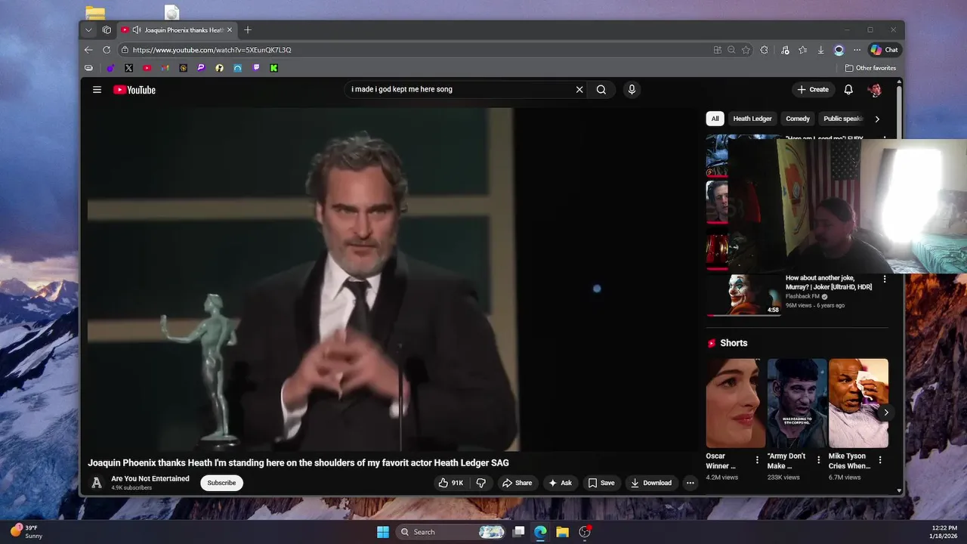Screen dimensions: 967x544
Task: Clear the YouTube search query
Action: click(579, 89)
